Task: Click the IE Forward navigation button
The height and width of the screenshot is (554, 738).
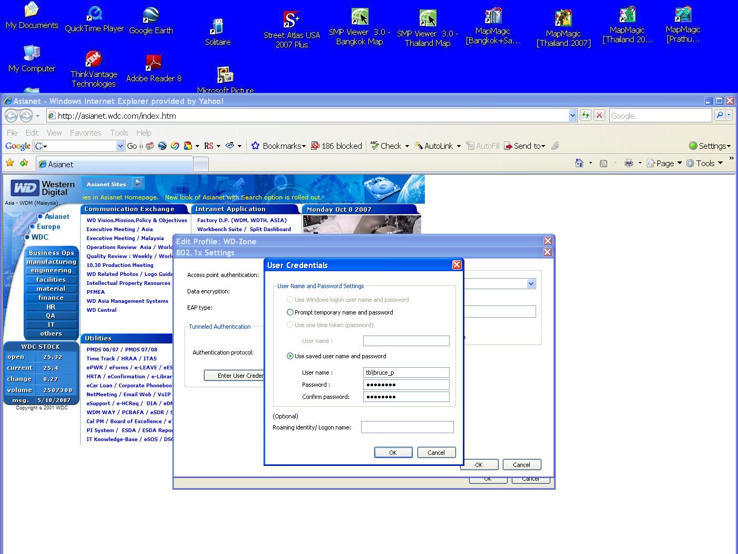Action: click(25, 116)
